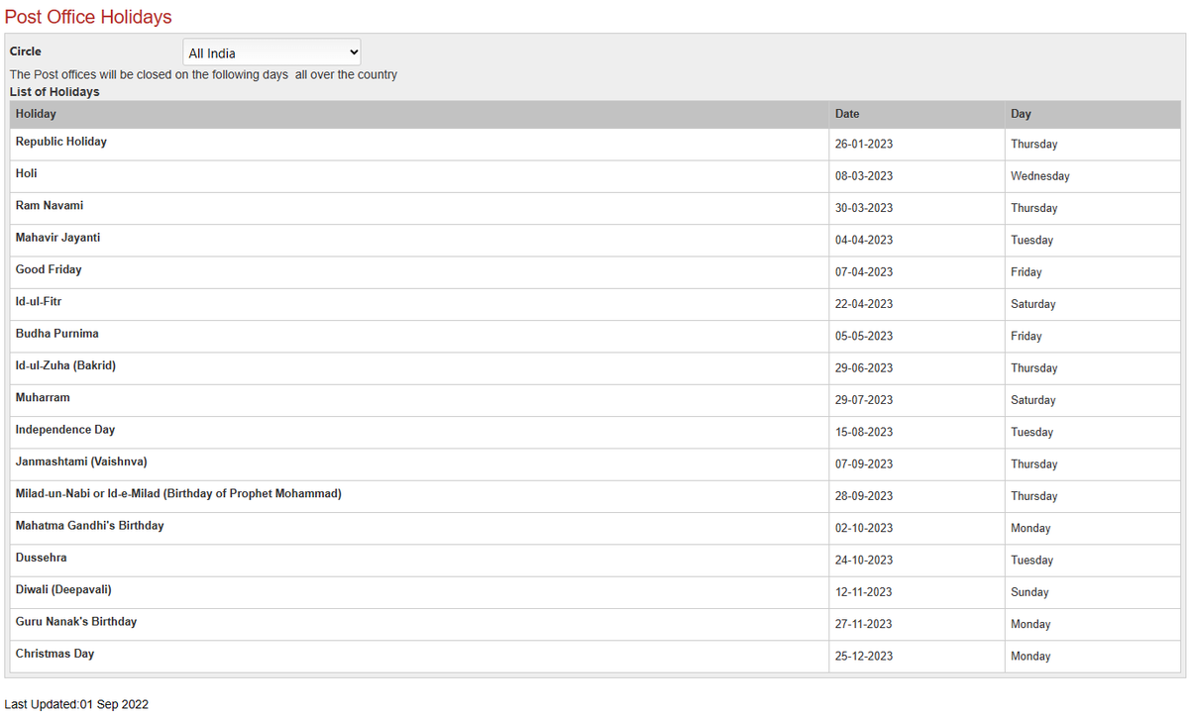1189x718 pixels.
Task: Click the Wednesday cell in the Holi row
Action: 1040,176
